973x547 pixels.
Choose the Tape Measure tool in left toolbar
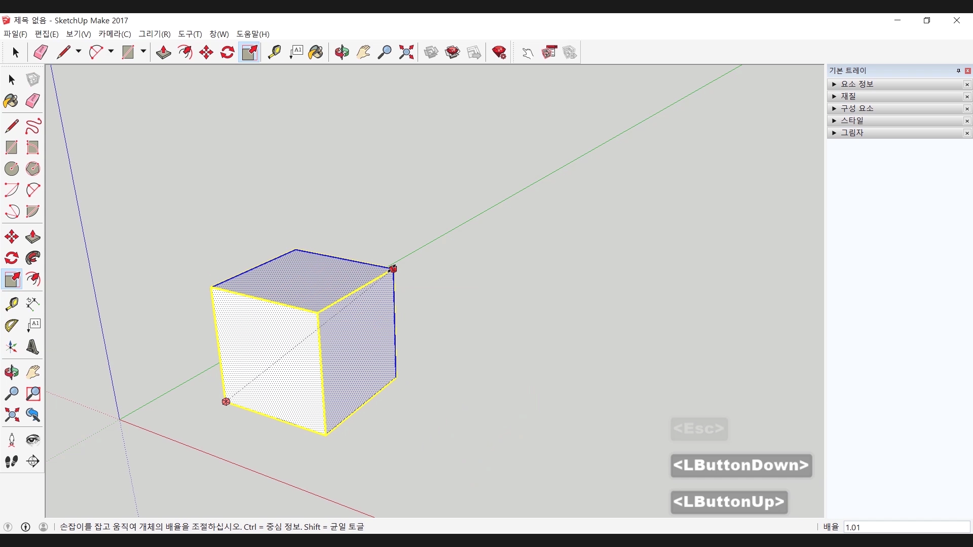12,304
